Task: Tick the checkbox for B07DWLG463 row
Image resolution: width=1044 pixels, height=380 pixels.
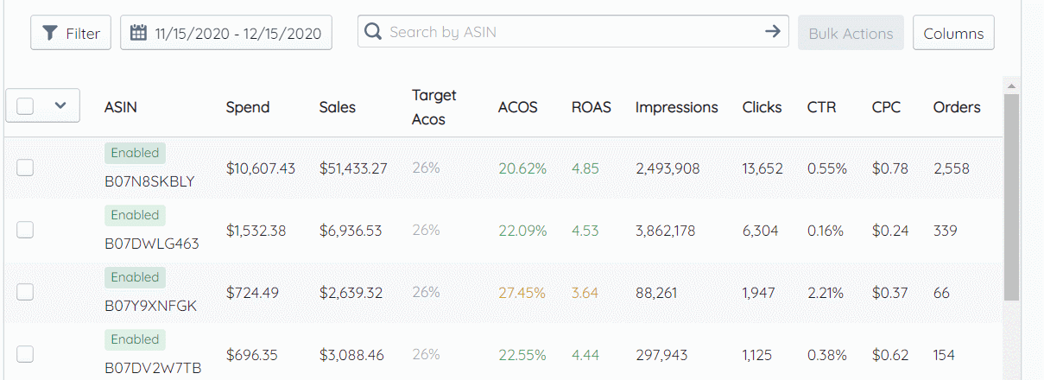Action: point(25,230)
